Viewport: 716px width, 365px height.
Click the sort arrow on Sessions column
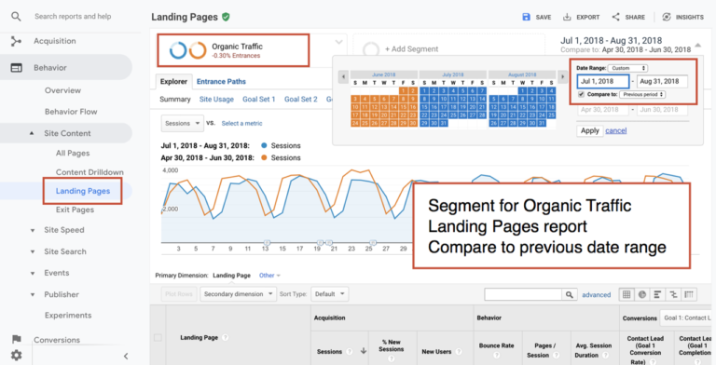364,351
